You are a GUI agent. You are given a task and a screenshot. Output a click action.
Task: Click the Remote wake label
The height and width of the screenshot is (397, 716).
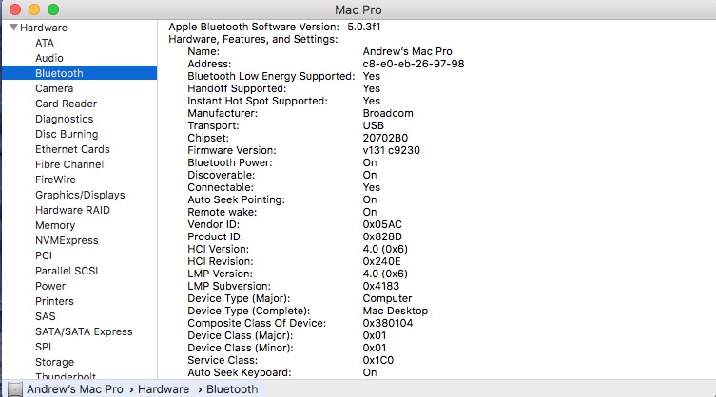point(222,212)
